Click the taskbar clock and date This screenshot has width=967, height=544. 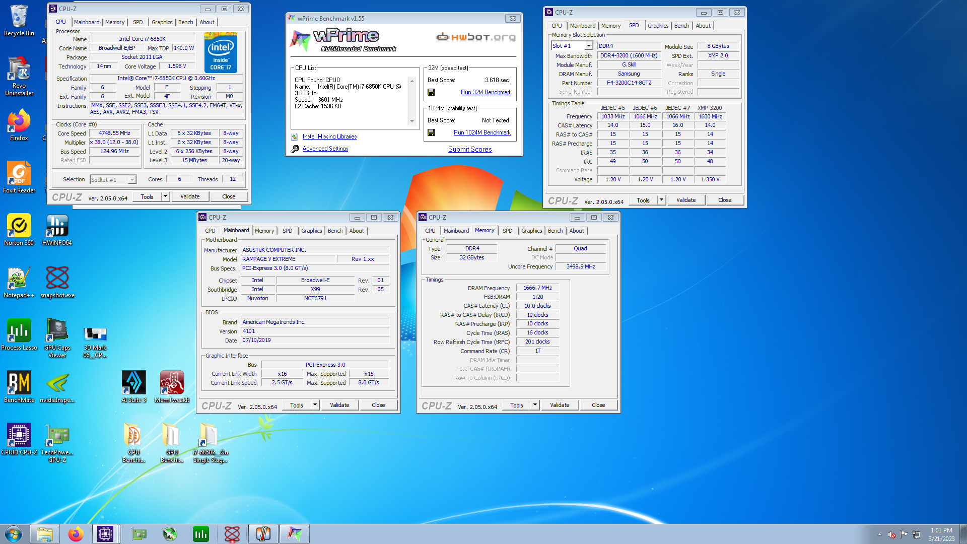pyautogui.click(x=941, y=534)
